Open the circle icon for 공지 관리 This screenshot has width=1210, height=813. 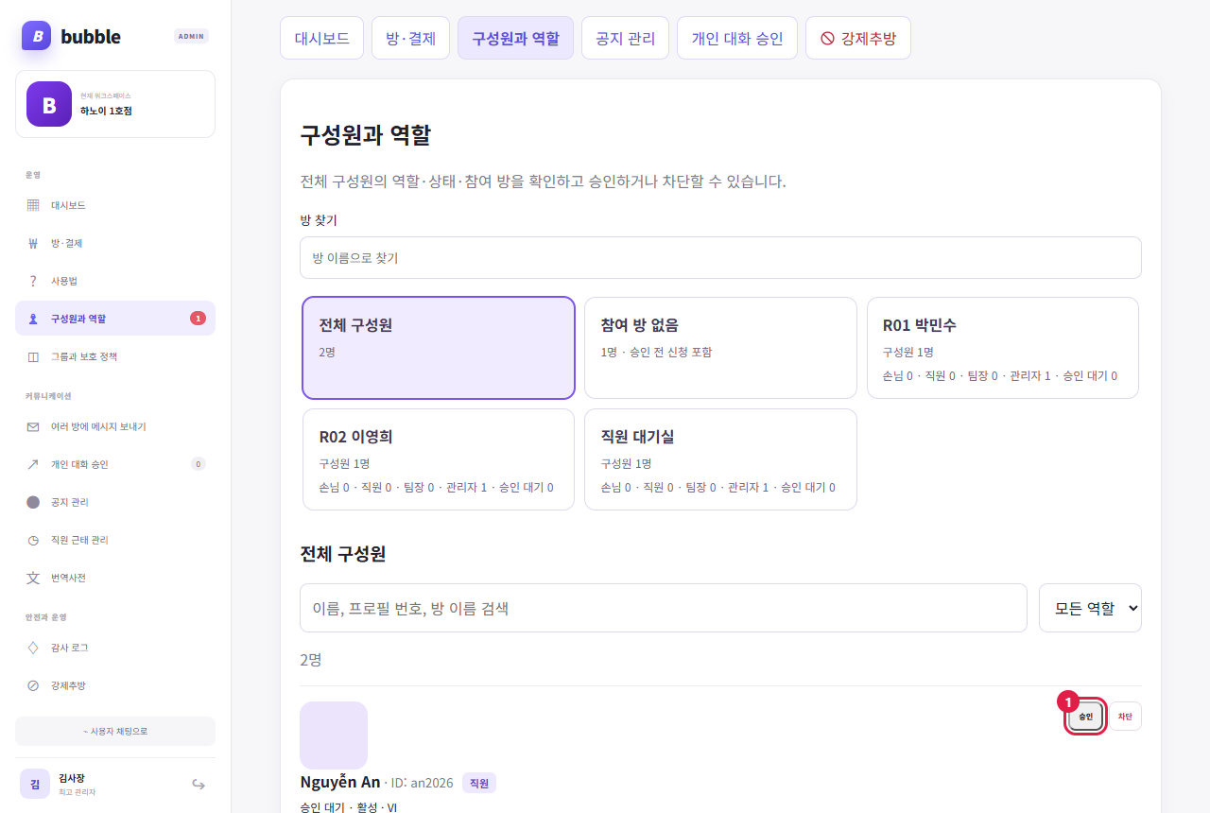[x=33, y=502]
